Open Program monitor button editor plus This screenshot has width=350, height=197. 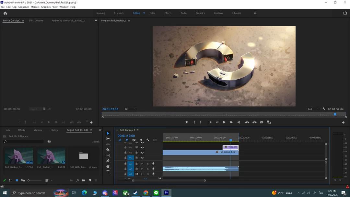[343, 122]
